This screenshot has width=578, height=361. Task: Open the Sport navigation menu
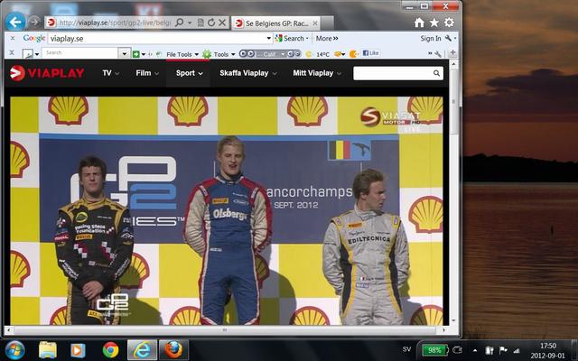pyautogui.click(x=189, y=73)
